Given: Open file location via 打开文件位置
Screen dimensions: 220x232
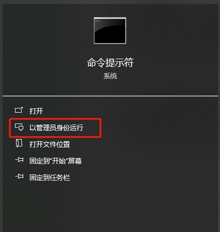Looking at the screenshot, I should (x=50, y=144).
